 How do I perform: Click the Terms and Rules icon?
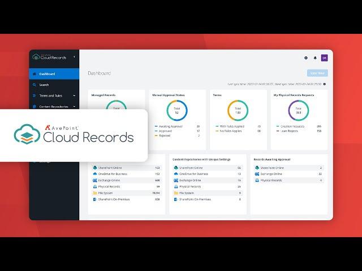pyautogui.click(x=35, y=95)
